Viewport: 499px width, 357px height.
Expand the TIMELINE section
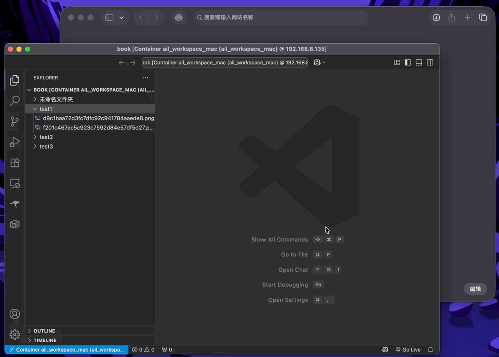(x=90, y=340)
